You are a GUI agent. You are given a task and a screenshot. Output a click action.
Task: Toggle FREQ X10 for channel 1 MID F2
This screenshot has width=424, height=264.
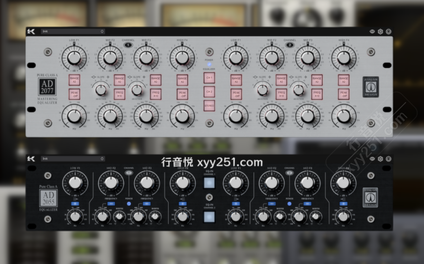(120, 94)
